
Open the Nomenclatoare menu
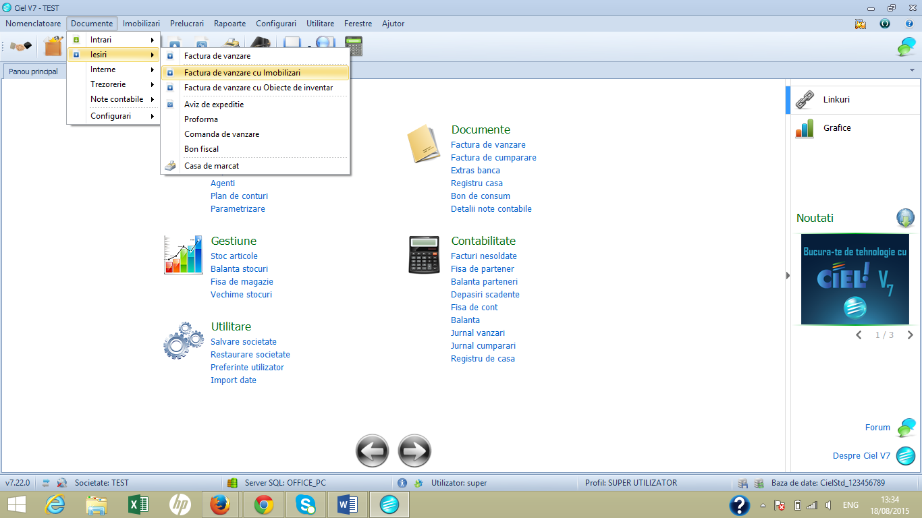[x=33, y=24]
